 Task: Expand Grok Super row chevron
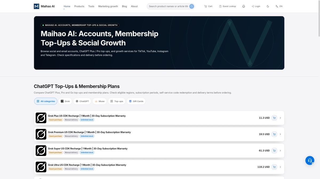point(280,151)
